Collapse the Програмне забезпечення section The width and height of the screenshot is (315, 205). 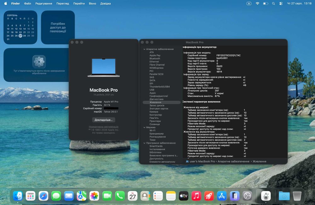point(144,143)
